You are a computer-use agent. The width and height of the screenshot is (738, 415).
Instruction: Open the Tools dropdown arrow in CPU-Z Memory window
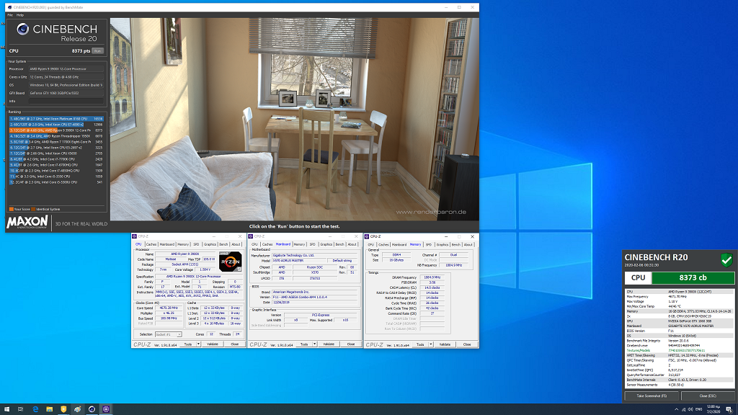(431, 344)
